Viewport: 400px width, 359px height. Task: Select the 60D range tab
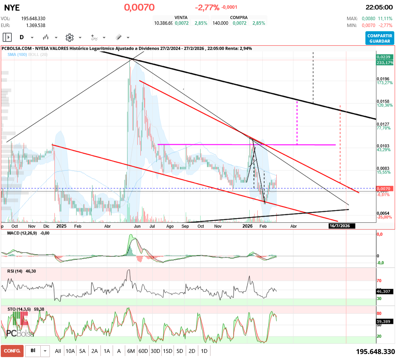[x=143, y=351]
